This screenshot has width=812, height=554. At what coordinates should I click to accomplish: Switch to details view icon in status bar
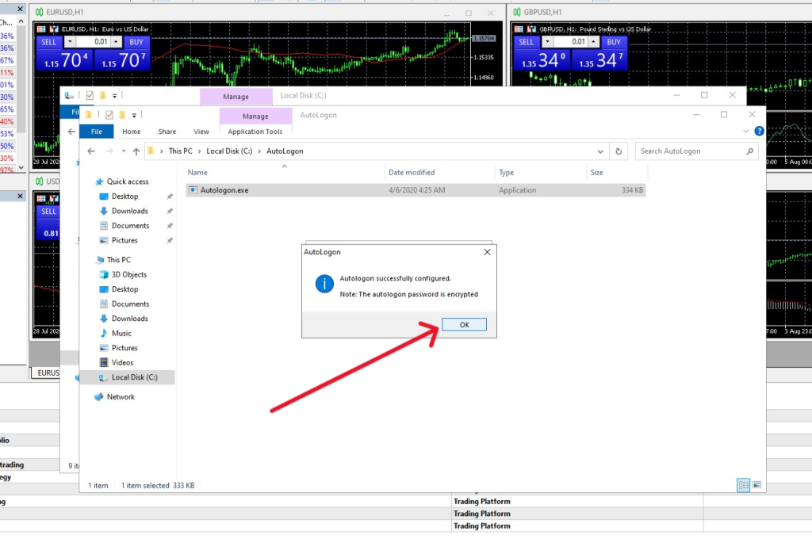pyautogui.click(x=743, y=485)
